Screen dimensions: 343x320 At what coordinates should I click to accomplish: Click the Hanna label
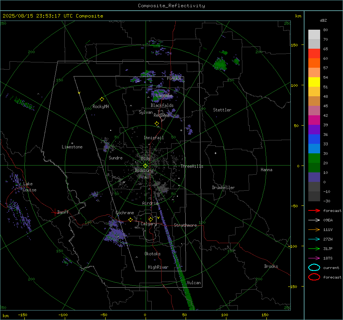(x=266, y=170)
